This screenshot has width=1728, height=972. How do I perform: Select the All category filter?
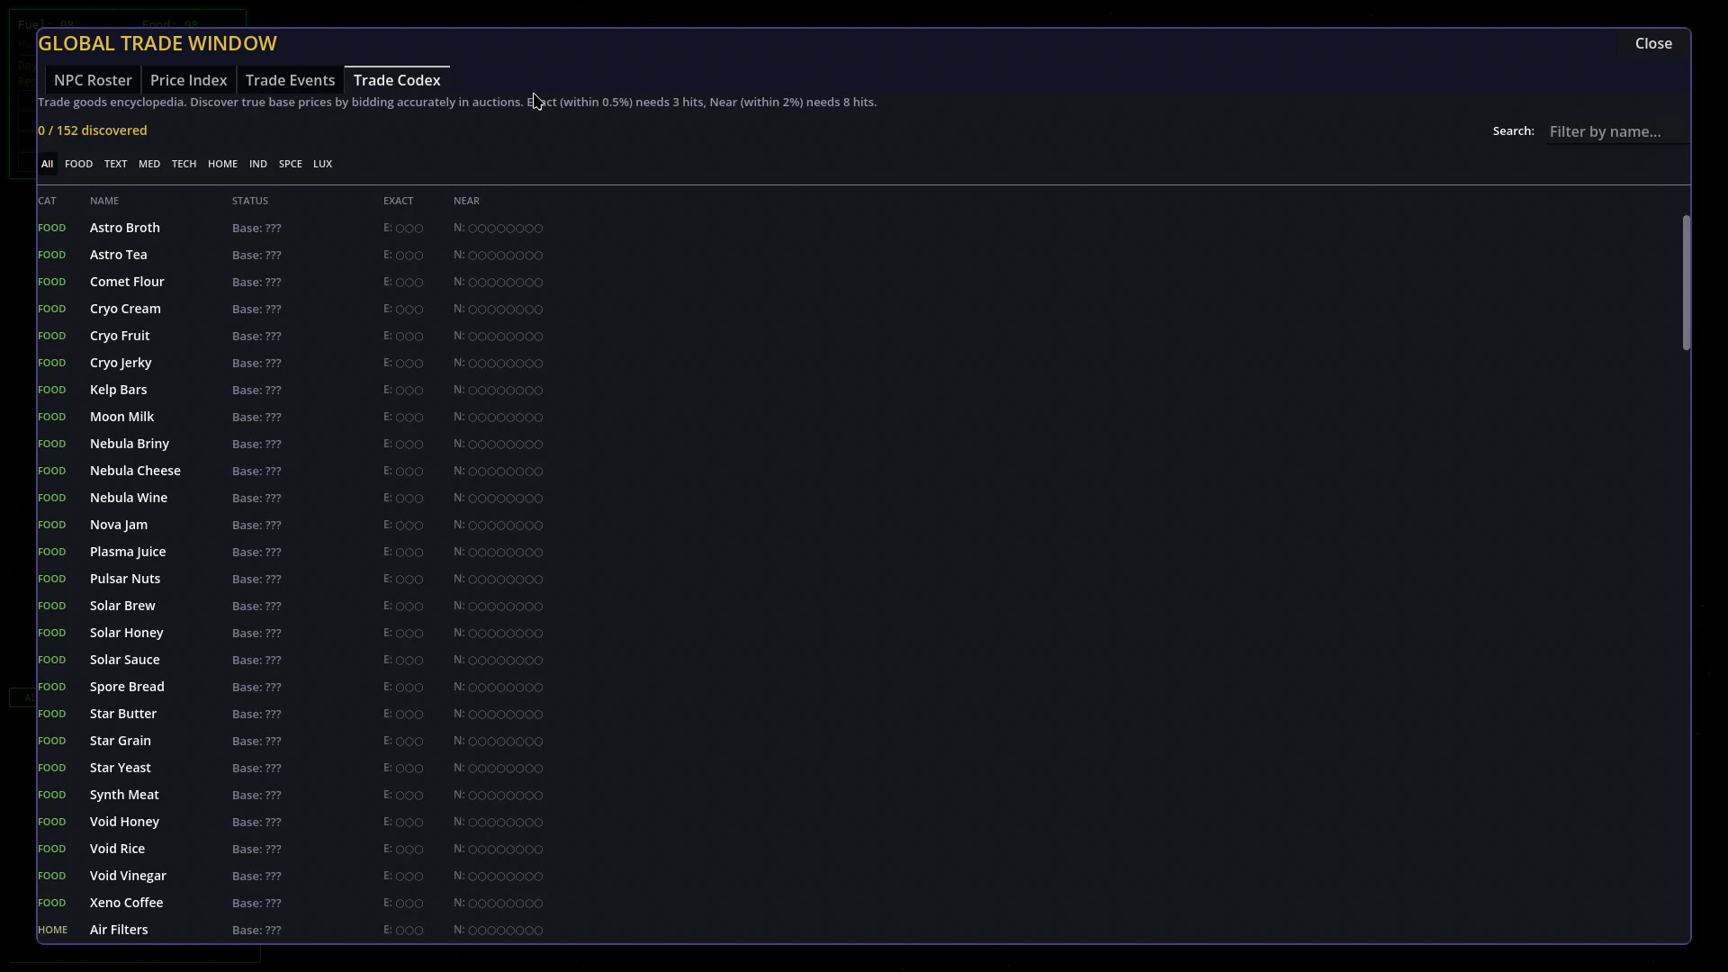47,164
